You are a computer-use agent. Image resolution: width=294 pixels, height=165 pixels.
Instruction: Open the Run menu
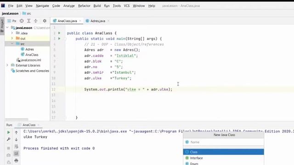107,6
